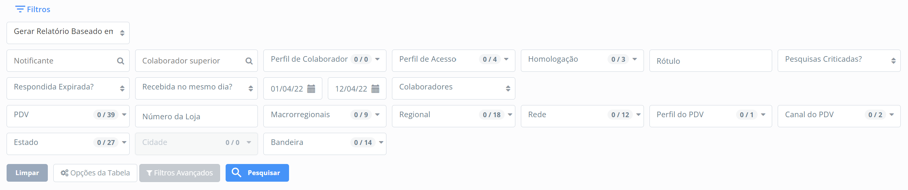Open the Respondida Expirada? selector
This screenshot has width=908, height=190.
tap(68, 88)
